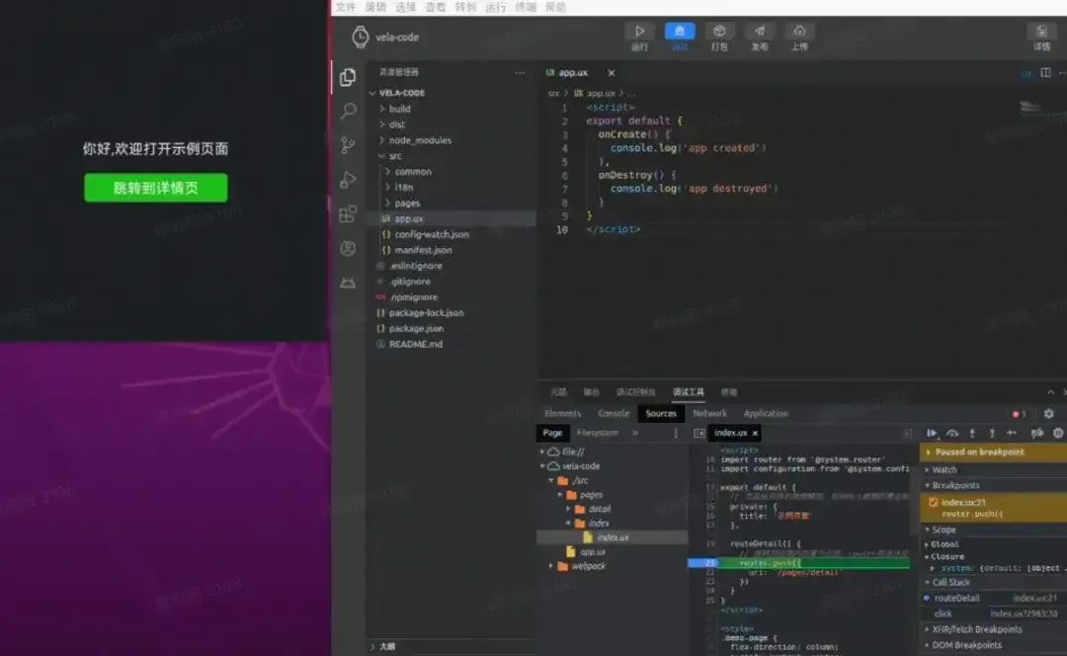Resume script execution in debugger
Image resolution: width=1067 pixels, height=656 pixels.
[932, 433]
